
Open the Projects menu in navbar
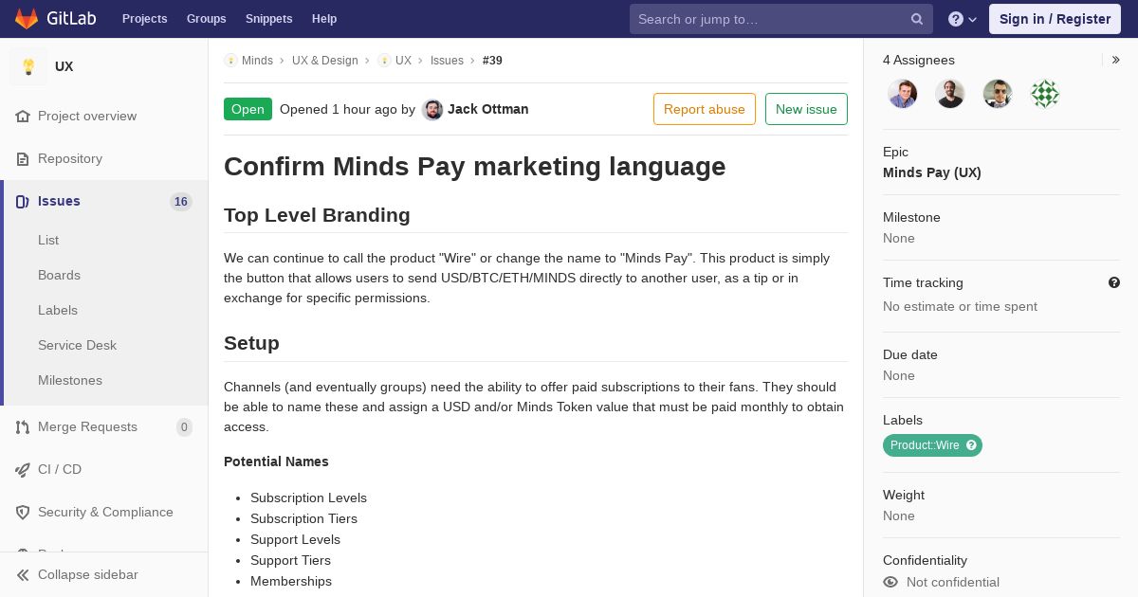click(x=145, y=19)
